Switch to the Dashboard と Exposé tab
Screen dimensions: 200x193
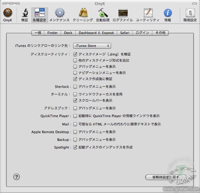(x=96, y=33)
